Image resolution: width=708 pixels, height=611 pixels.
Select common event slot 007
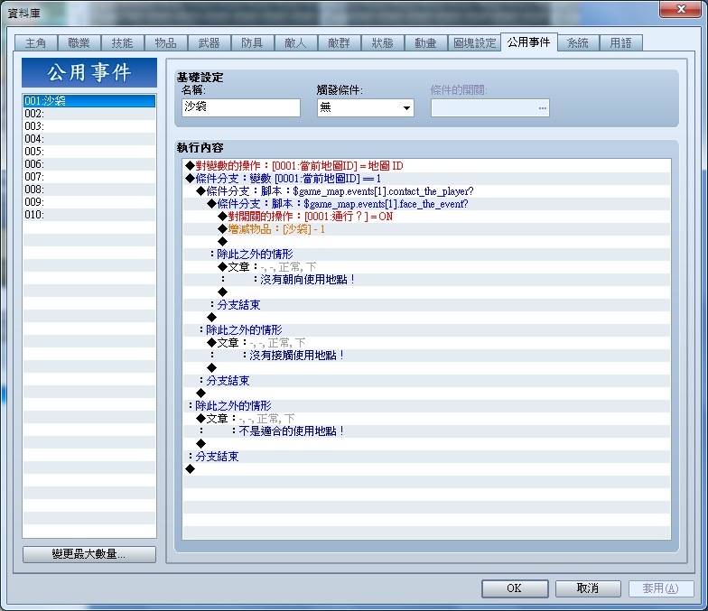88,177
